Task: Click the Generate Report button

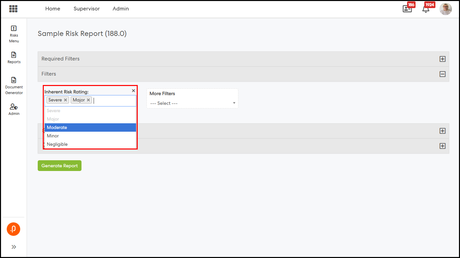Action: pos(60,166)
